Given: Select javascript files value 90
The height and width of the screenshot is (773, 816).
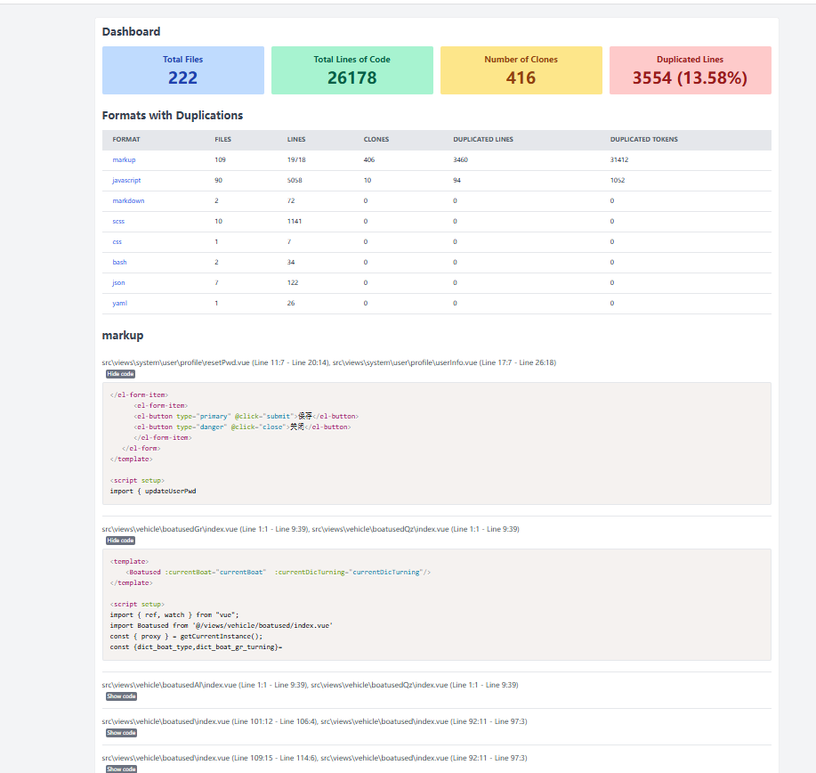Looking at the screenshot, I should point(219,180).
